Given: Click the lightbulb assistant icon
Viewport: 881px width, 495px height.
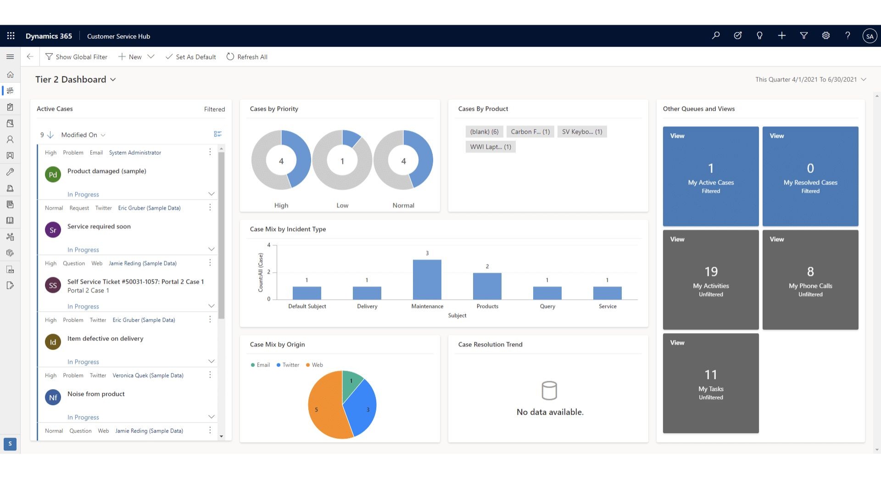Looking at the screenshot, I should pos(759,36).
